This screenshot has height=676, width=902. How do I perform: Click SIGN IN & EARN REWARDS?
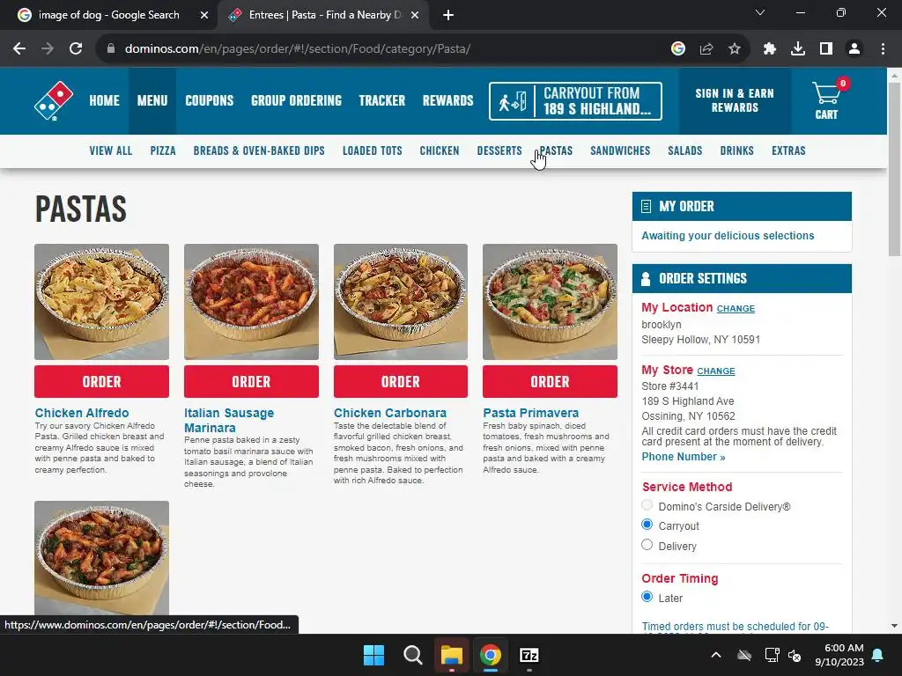[x=735, y=100]
